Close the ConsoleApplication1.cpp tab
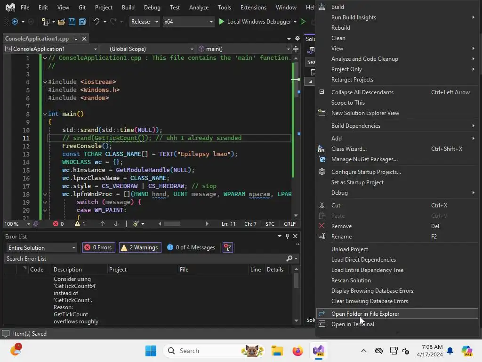 point(84,39)
